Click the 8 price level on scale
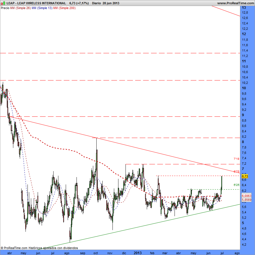The height and width of the screenshot is (255, 255). click(243, 142)
